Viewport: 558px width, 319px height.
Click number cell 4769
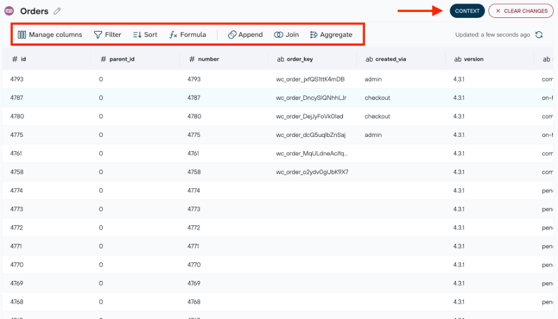(x=194, y=283)
